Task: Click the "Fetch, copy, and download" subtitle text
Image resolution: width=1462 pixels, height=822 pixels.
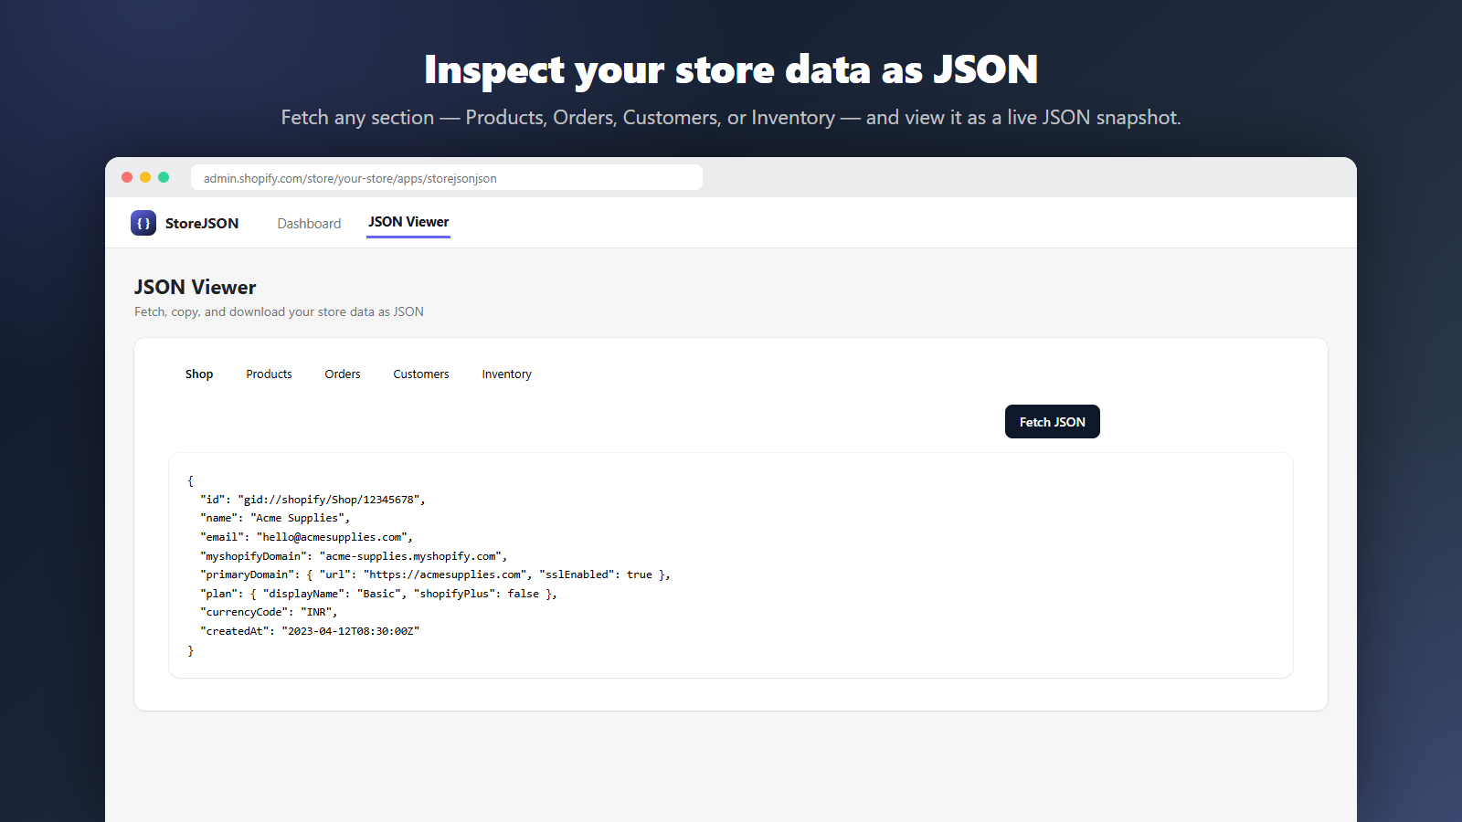Action: click(279, 312)
